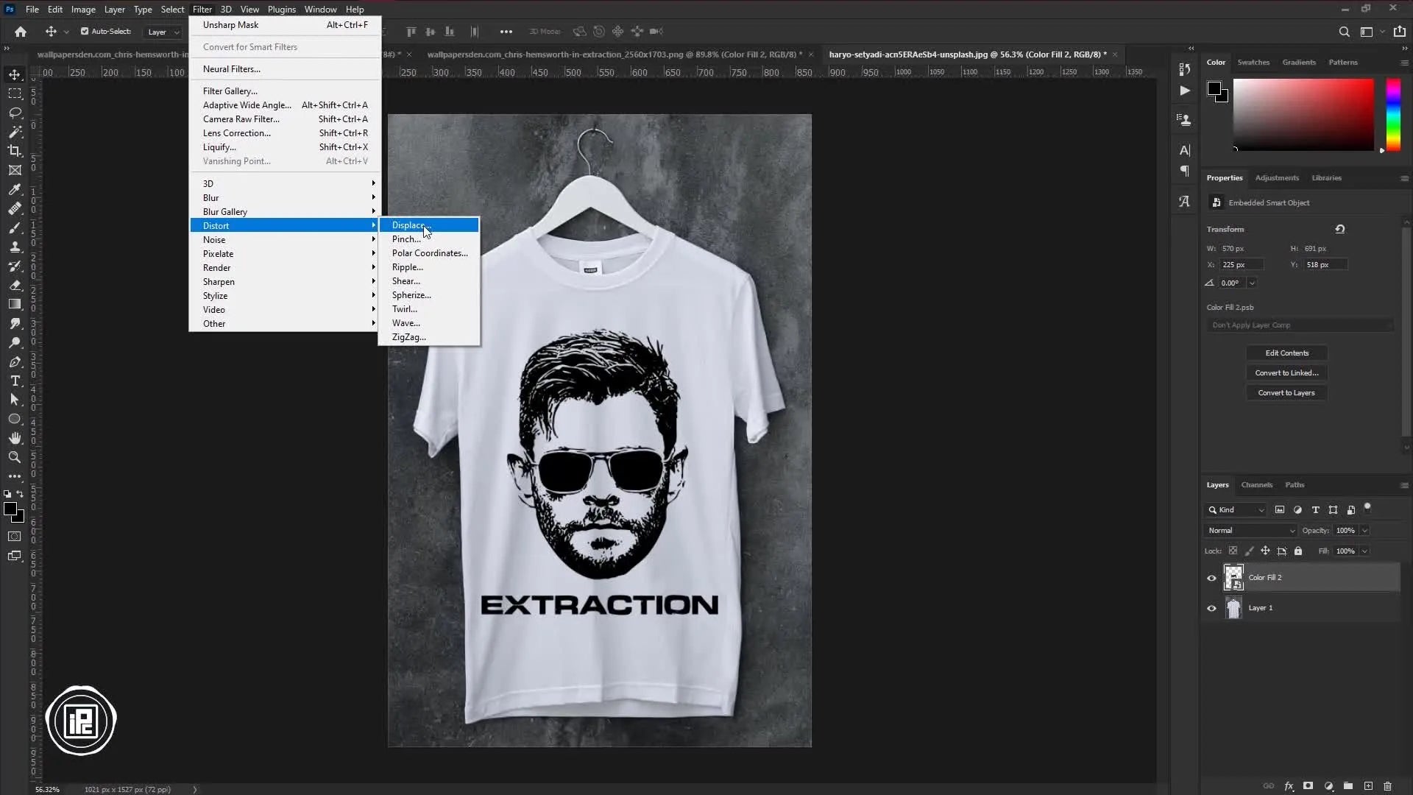The image size is (1413, 795).
Task: Open the Libraries panel icon
Action: coord(1327,177)
